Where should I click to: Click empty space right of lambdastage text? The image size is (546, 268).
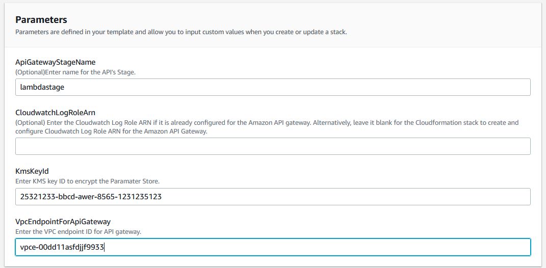pyautogui.click(x=296, y=87)
